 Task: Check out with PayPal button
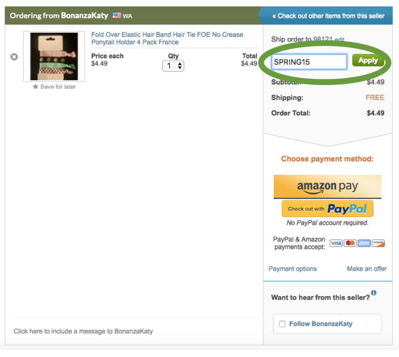pyautogui.click(x=328, y=209)
